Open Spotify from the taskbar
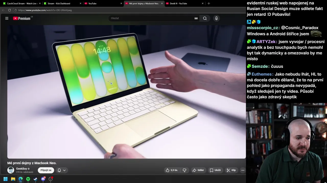Viewport: 327px width, 183px height. 28,179
